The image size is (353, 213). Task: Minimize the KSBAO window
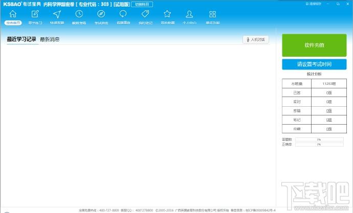(328, 4)
